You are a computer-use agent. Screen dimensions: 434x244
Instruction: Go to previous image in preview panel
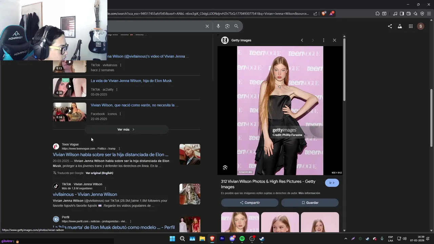302,40
